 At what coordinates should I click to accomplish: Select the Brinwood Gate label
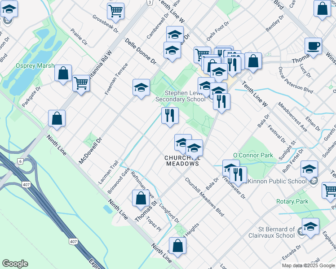(x=119, y=181)
